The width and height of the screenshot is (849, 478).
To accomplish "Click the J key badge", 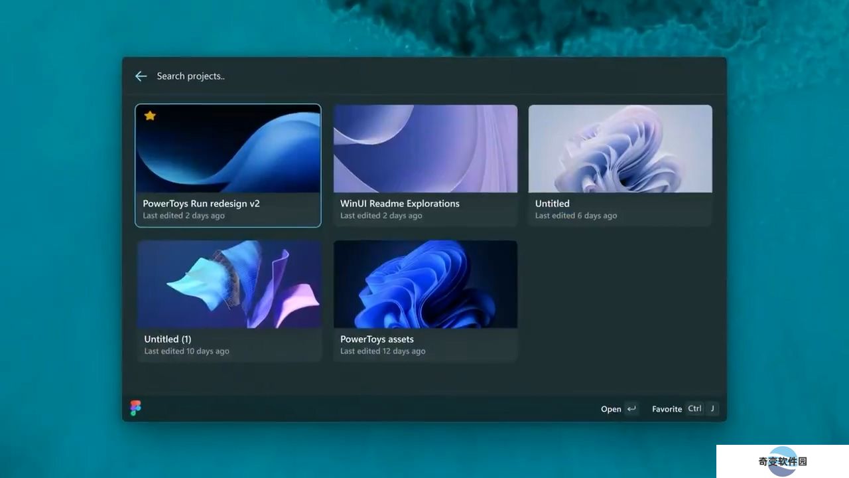I will pos(712,409).
